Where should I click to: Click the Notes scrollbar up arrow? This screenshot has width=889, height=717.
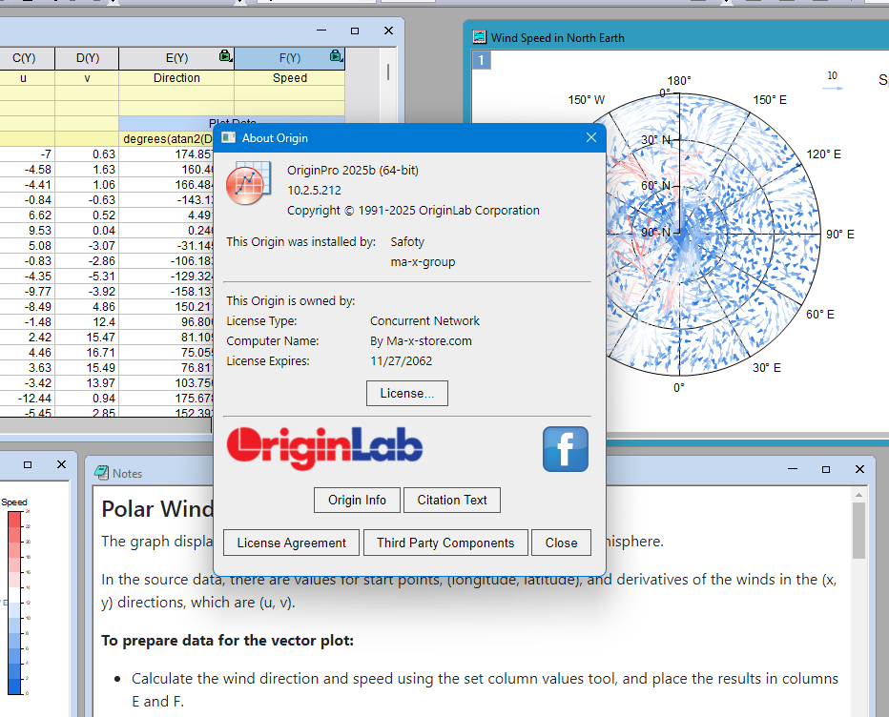(x=858, y=495)
